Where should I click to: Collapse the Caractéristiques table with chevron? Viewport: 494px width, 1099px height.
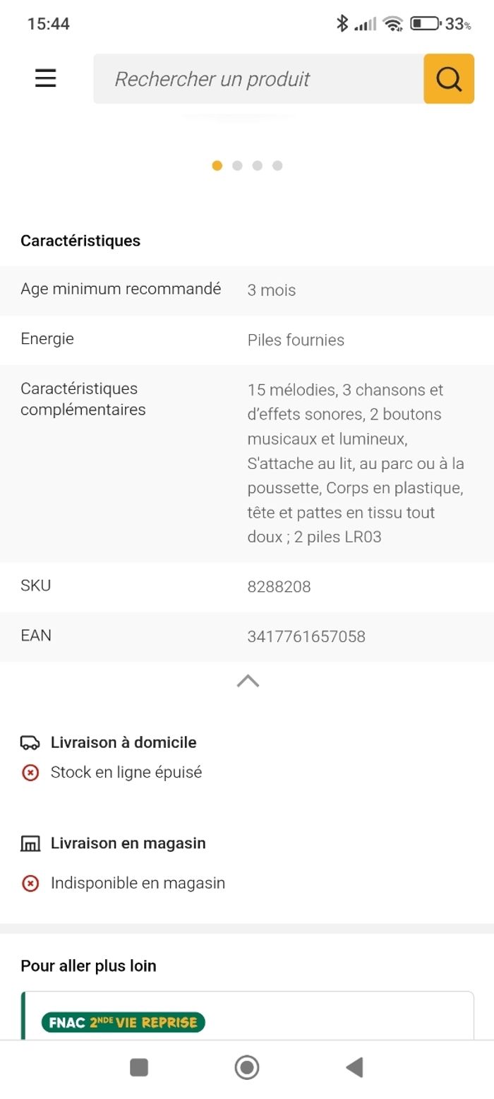[x=248, y=681]
